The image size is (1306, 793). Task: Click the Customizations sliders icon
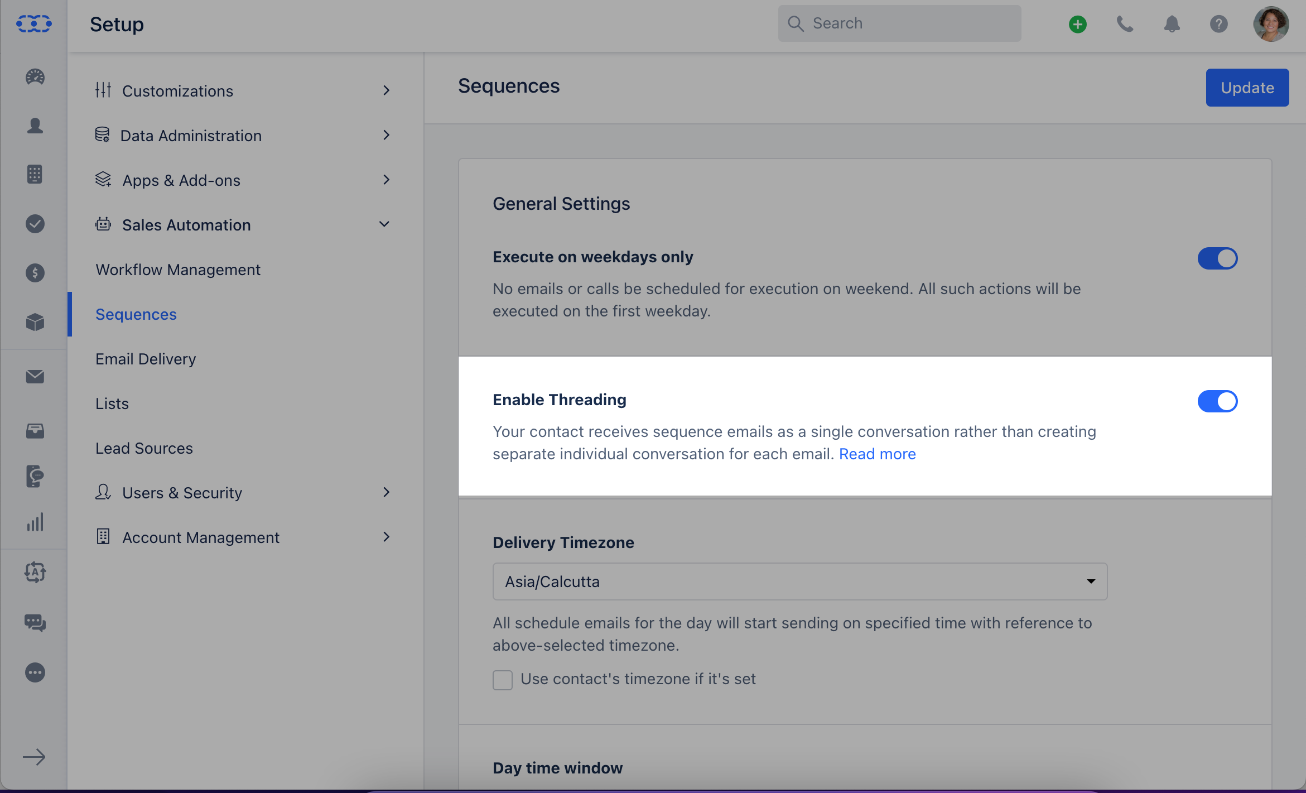click(x=103, y=90)
